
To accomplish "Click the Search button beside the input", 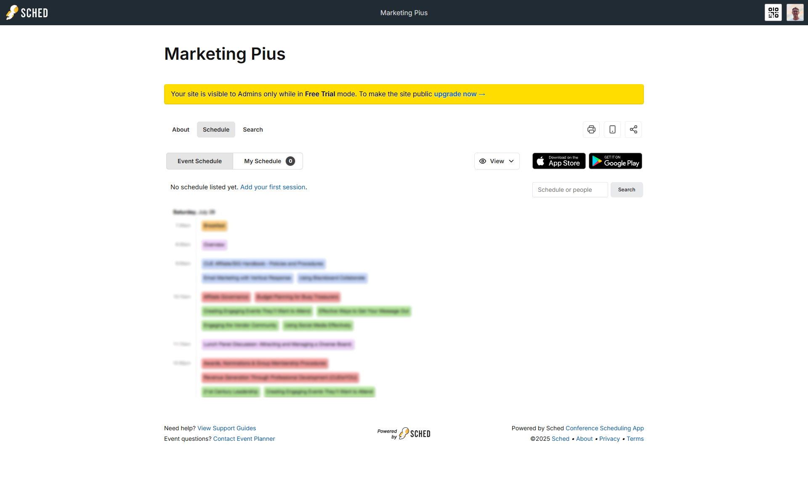I will [x=626, y=190].
